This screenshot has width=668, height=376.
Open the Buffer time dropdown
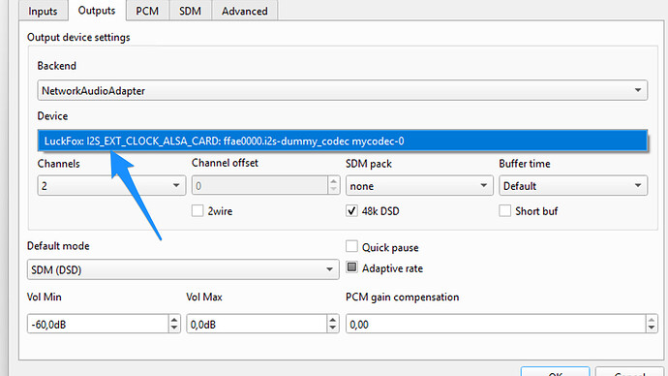[x=573, y=185]
